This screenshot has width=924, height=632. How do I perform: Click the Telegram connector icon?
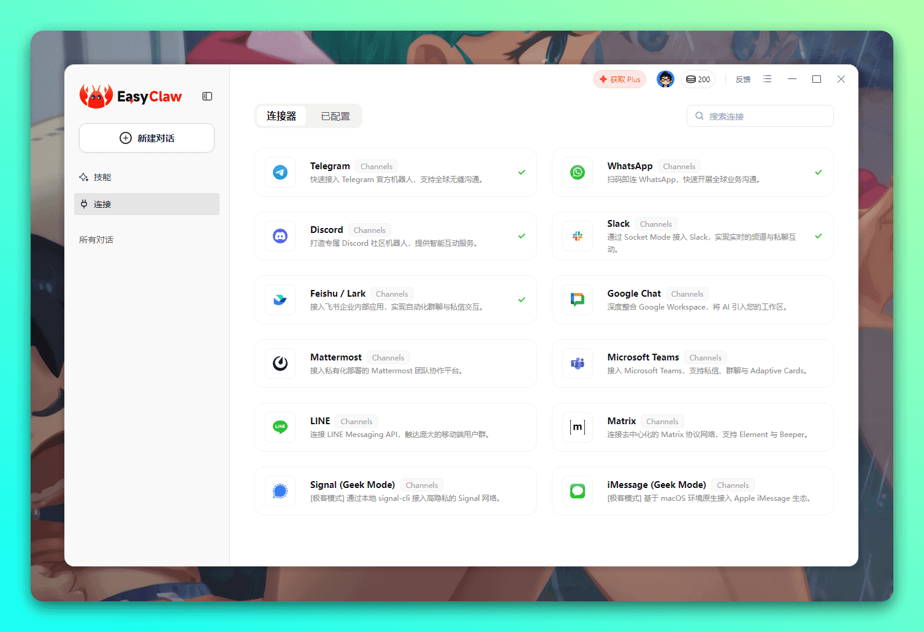click(280, 172)
